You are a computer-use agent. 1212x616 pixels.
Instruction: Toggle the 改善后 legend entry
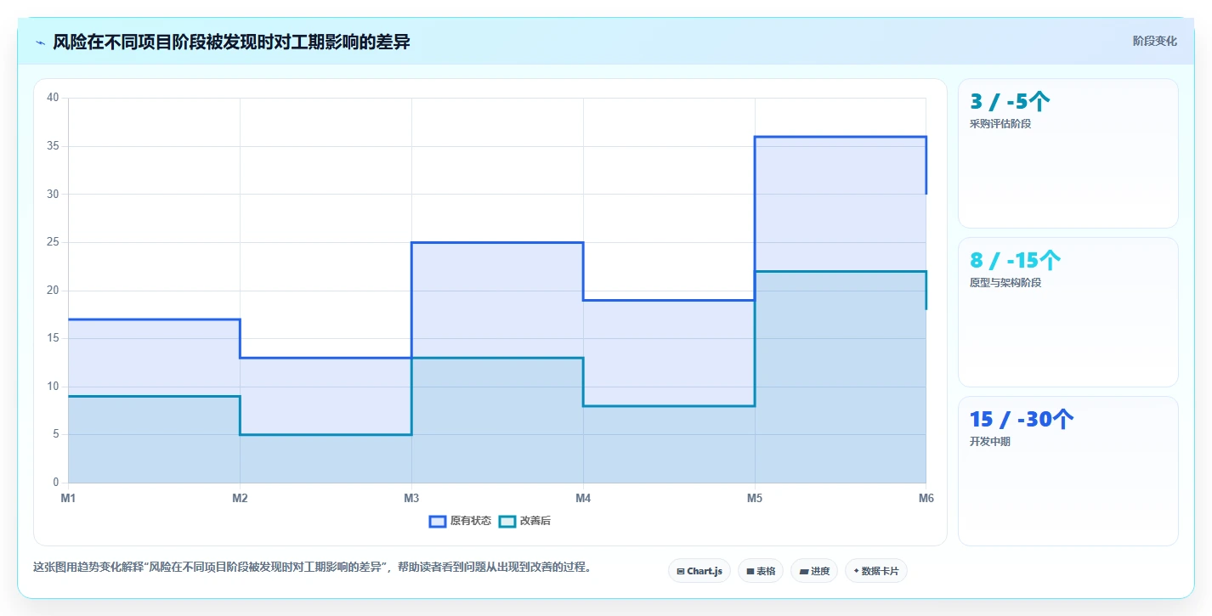524,521
